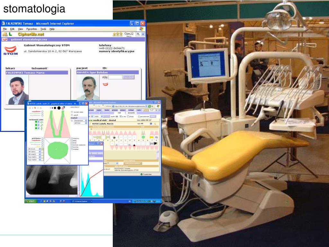
Task: Click the FALKOWSKI Tomasz Maria doctor photo
Action: [x=17, y=90]
